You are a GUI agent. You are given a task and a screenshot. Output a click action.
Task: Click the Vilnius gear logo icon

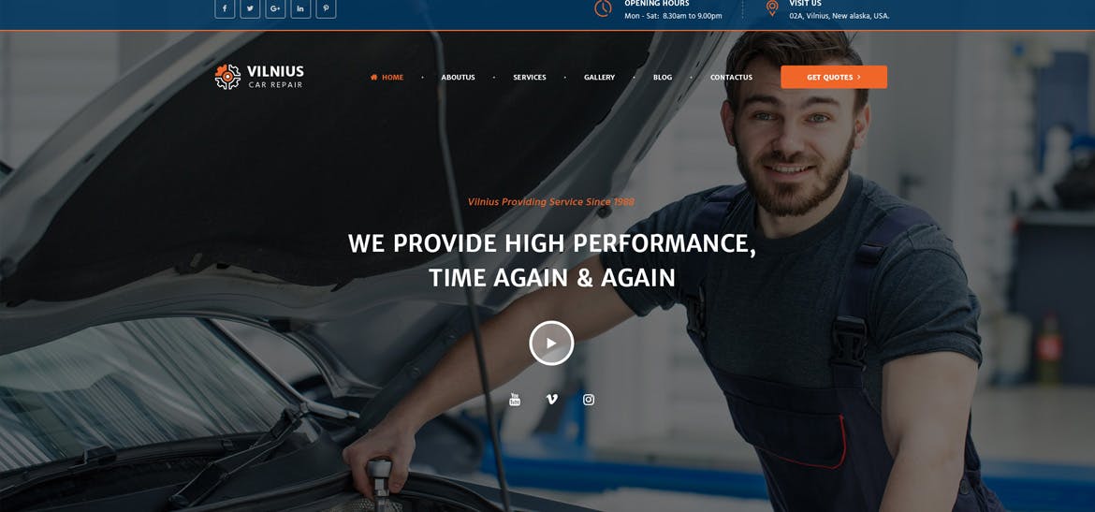tap(227, 77)
